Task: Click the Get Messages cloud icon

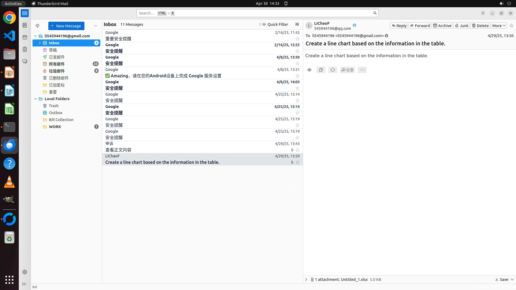Action: coord(37,26)
